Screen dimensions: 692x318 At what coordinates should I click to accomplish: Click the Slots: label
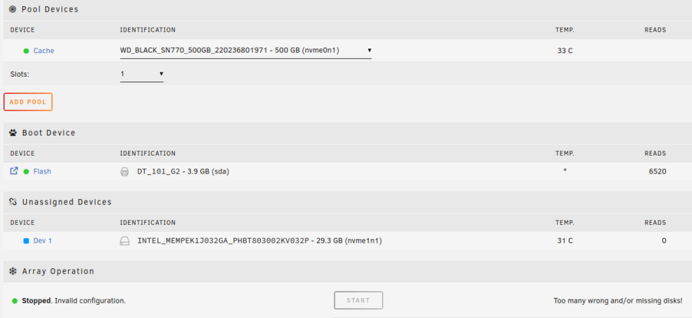[x=19, y=74]
